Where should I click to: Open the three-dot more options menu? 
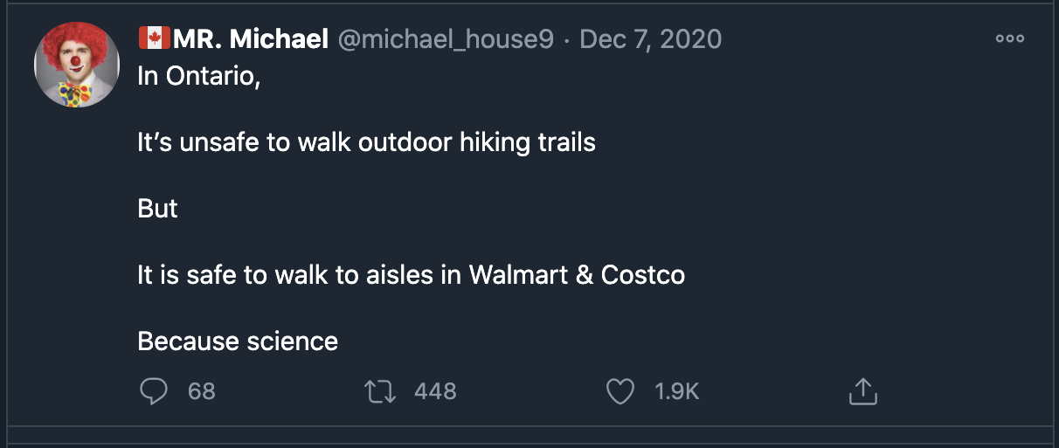click(x=1009, y=39)
